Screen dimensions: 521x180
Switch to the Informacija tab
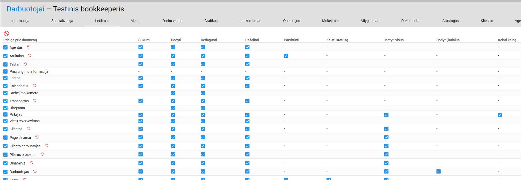tap(20, 21)
